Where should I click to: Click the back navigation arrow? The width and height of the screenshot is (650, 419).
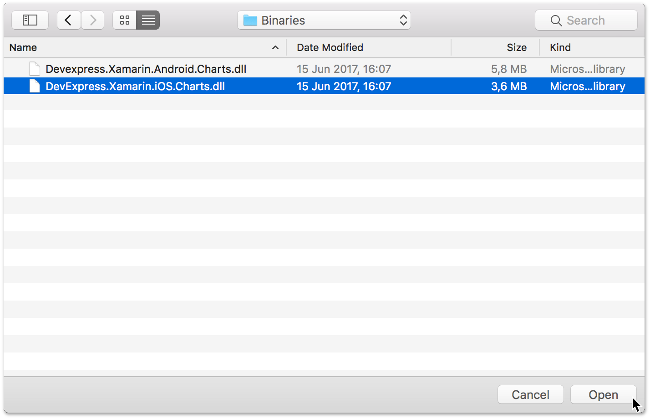68,20
